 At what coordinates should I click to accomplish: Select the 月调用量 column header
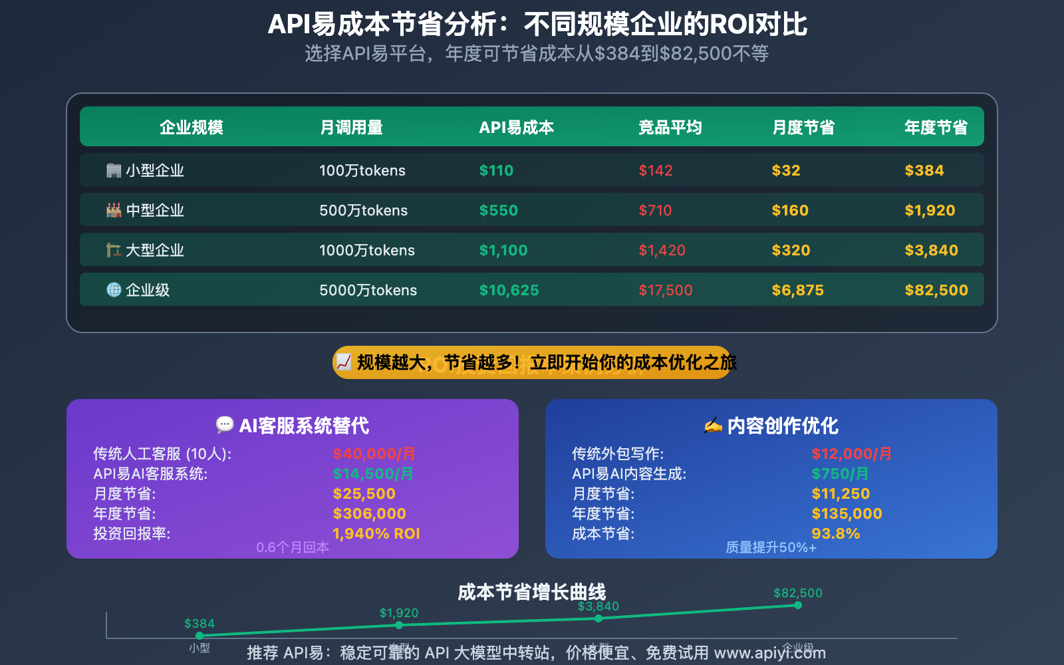351,127
